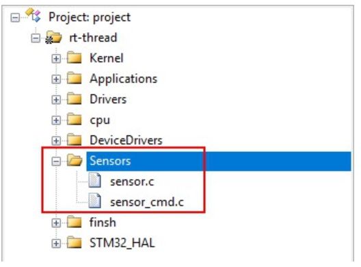The width and height of the screenshot is (361, 267).
Task: Click the rt-thread target folder icon
Action: coord(53,37)
